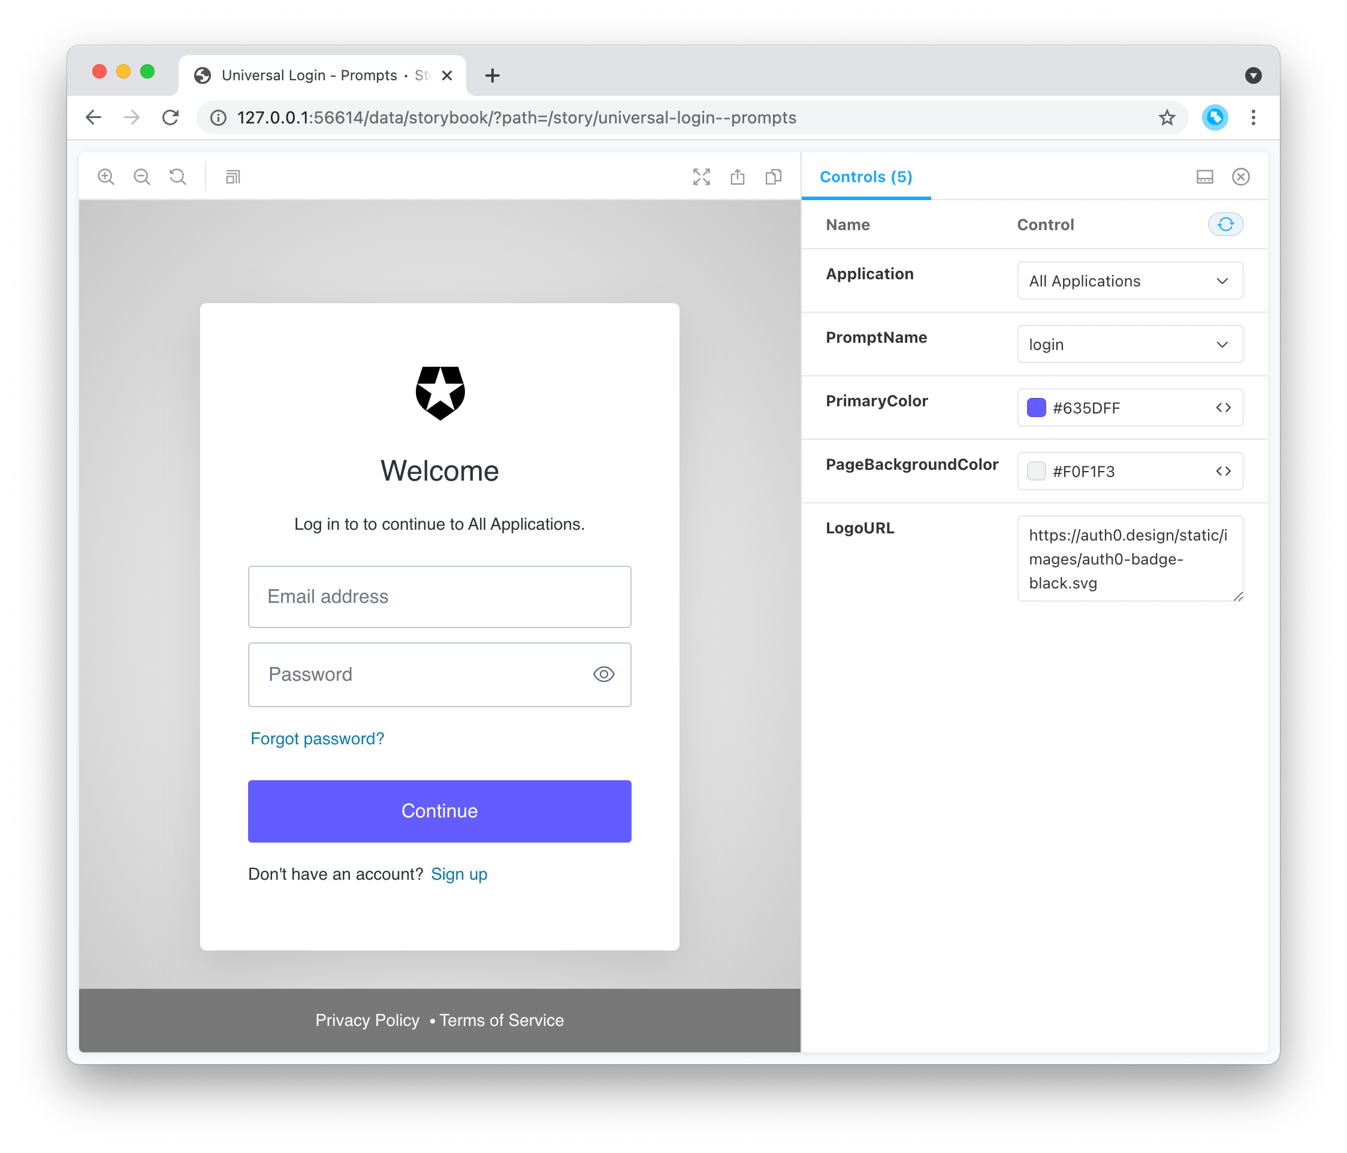Click the Email address input field
This screenshot has height=1153, width=1347.
tap(439, 596)
